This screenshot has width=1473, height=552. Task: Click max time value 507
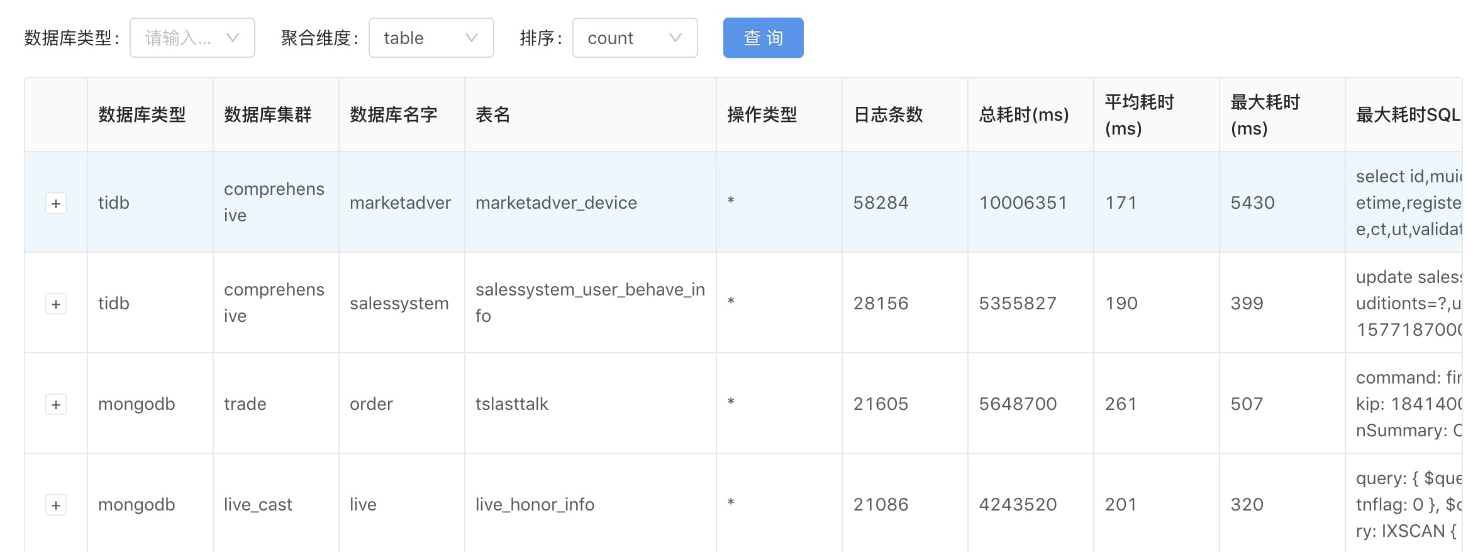click(1247, 404)
